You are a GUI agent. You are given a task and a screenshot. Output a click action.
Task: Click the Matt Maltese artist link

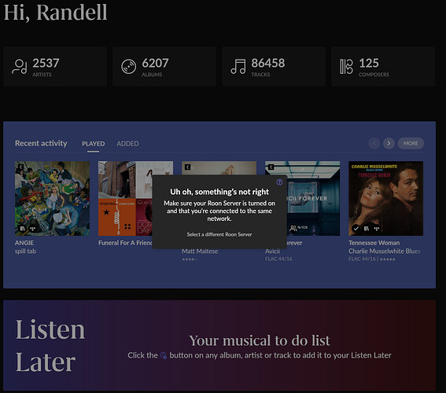pos(200,252)
